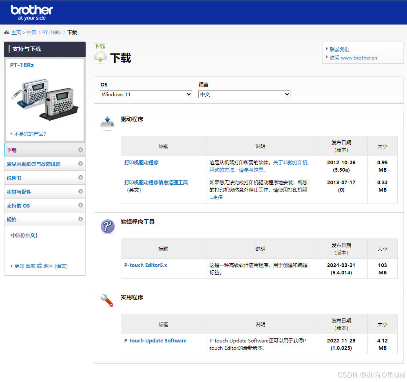Click the arrow icon beside 支持的 OS
The width and height of the screenshot is (407, 382).
coord(80,205)
